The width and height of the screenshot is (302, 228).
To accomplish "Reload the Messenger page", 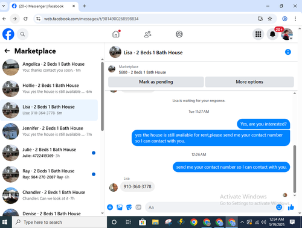I will [x=25, y=19].
